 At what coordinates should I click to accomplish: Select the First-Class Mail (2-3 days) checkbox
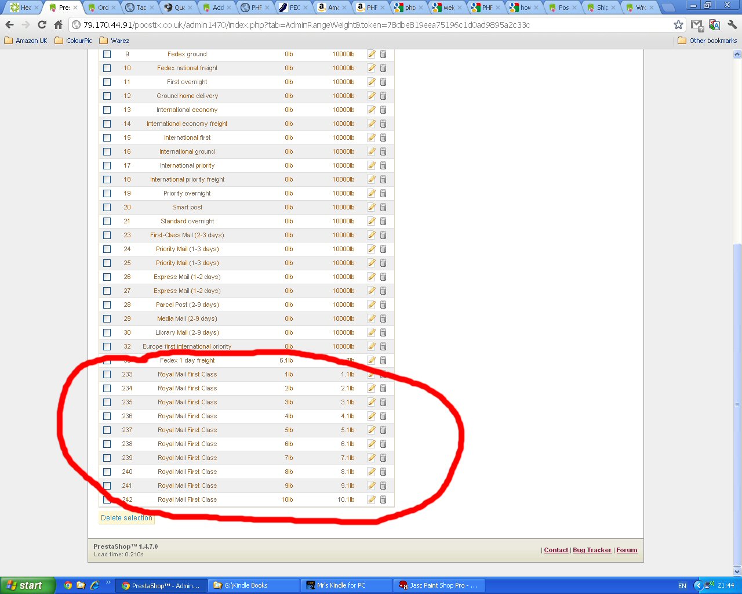[107, 235]
